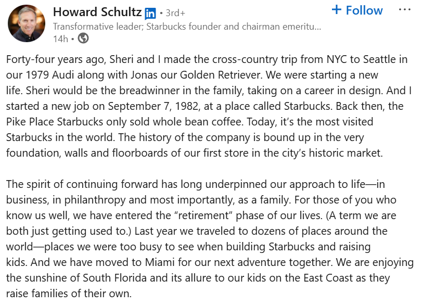Click the "raise families of their own" line
The height and width of the screenshot is (305, 423).
click(x=69, y=293)
